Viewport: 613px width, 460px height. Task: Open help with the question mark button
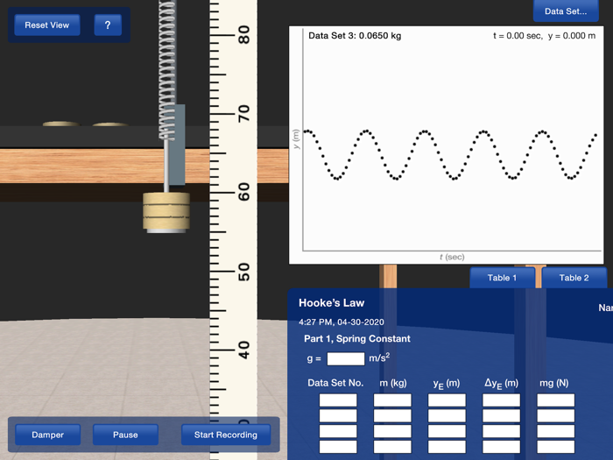click(108, 25)
